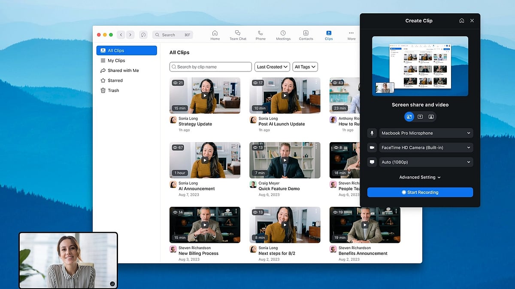Select screen share only recording mode
The image size is (515, 289).
pyautogui.click(x=420, y=116)
